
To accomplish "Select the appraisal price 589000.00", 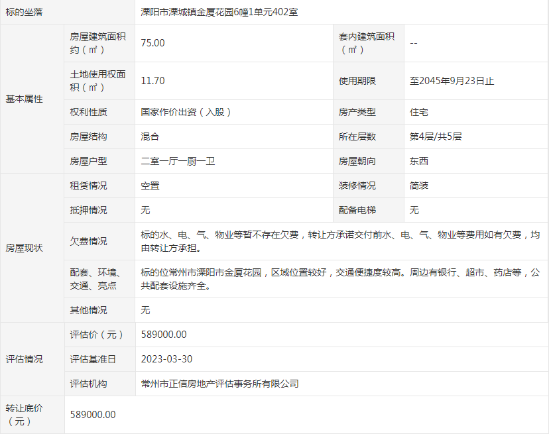I will coord(164,335).
